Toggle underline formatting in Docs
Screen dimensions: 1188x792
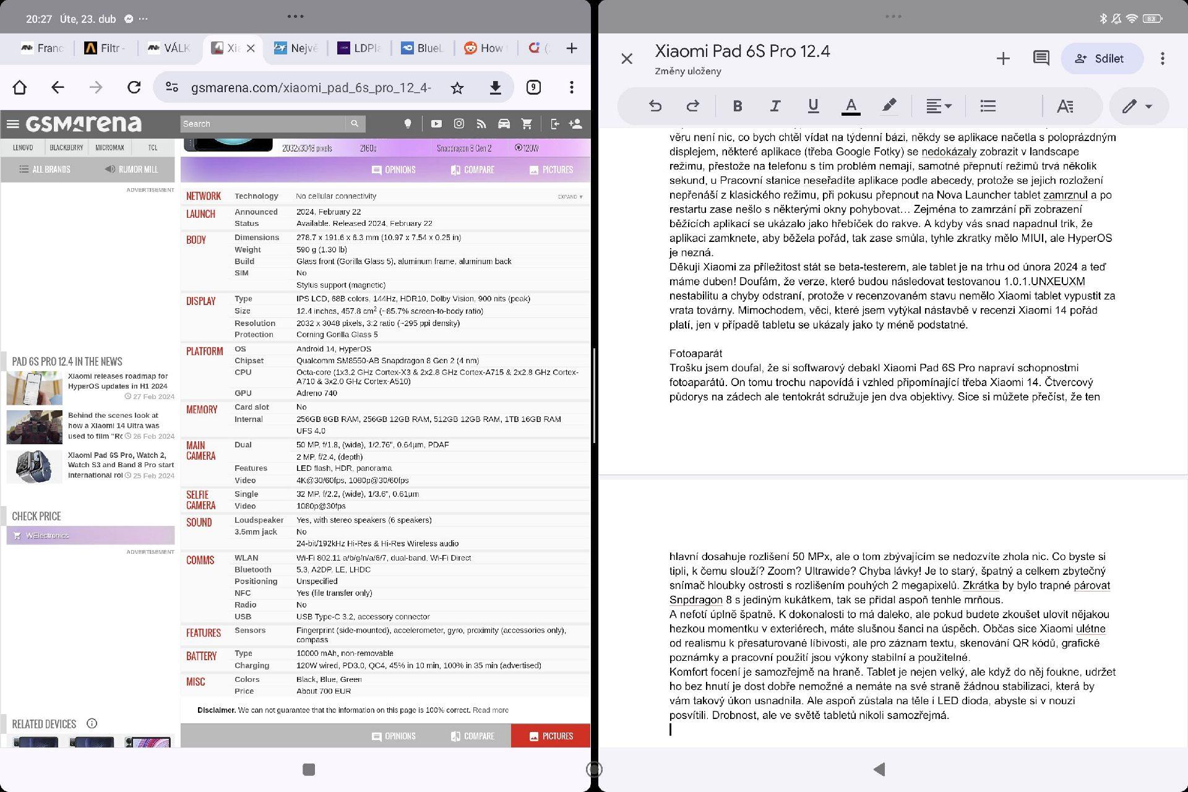point(813,106)
